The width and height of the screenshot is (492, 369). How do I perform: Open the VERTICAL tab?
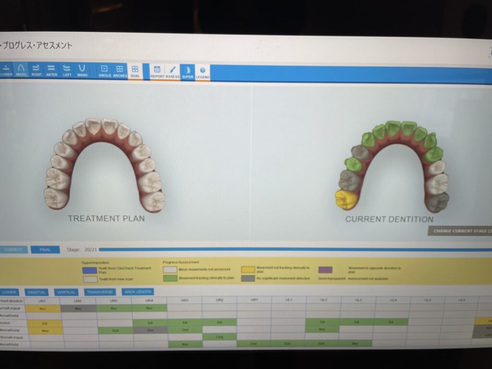click(x=66, y=292)
